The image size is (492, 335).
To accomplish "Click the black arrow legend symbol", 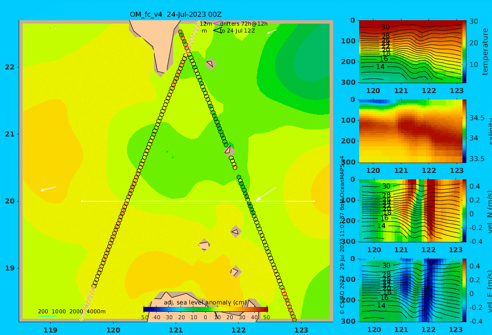I will (217, 31).
